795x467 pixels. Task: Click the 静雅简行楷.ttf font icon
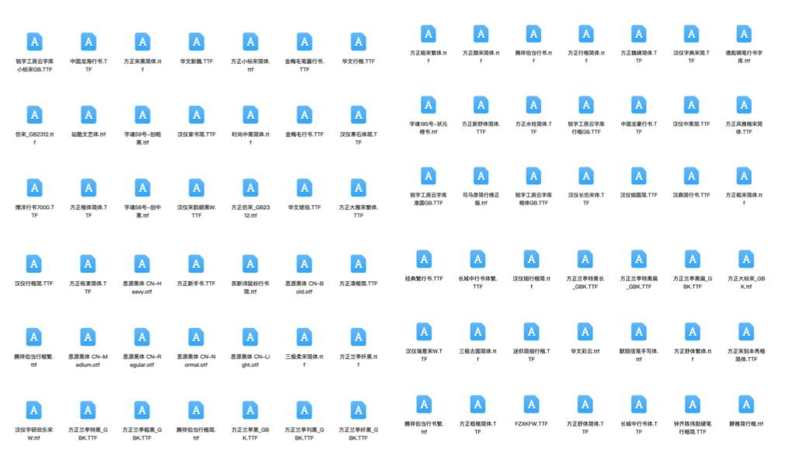click(x=744, y=404)
